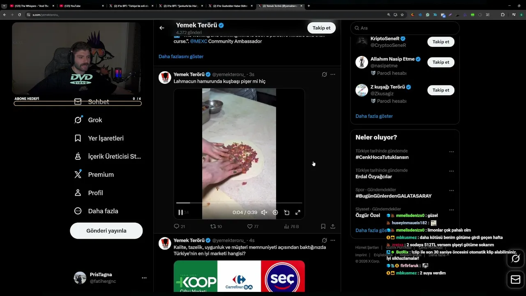Open more options for Özgür Özel trend
The image size is (526, 296).
(451, 210)
